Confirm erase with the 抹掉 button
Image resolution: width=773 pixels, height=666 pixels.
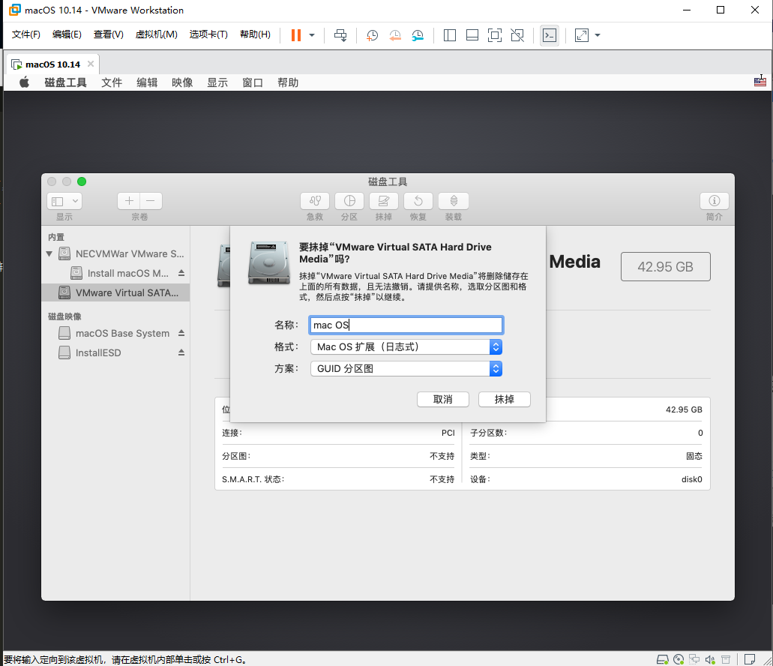coord(504,399)
